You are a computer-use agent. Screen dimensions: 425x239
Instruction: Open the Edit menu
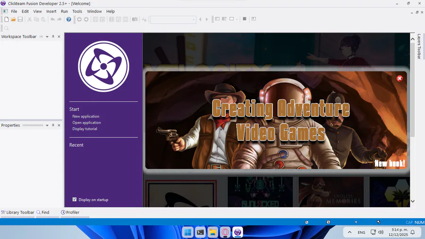[x=25, y=11]
